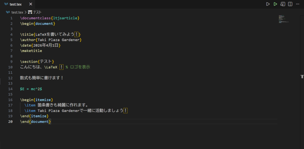Click highlighted exclamation mark in \title line
This screenshot has width=304, height=149.
tap(76, 34)
